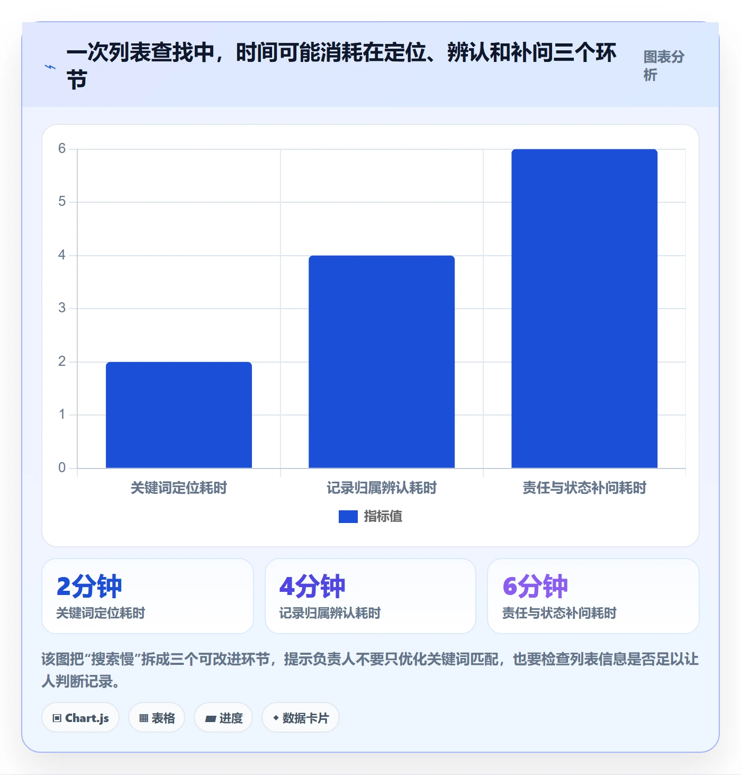Click the y-axis tick label 0

pyautogui.click(x=62, y=467)
